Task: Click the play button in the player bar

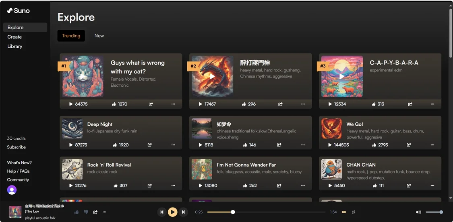Action: (172, 212)
